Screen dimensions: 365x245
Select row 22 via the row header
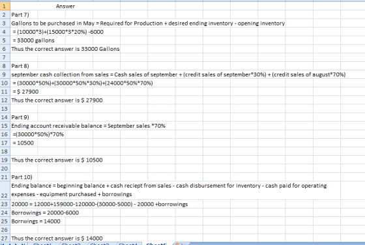(x=5, y=190)
